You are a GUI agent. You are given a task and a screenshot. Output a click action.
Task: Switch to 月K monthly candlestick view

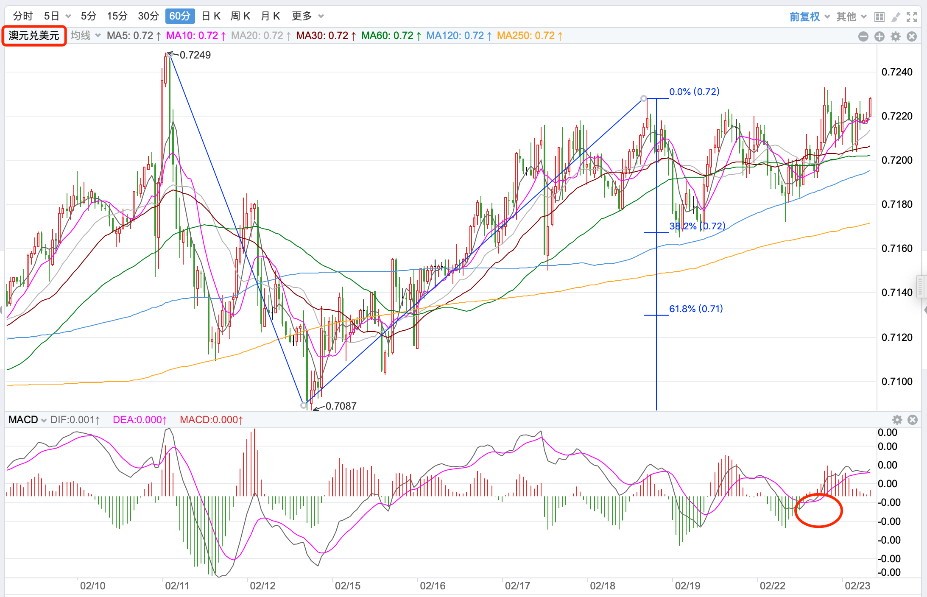click(270, 16)
